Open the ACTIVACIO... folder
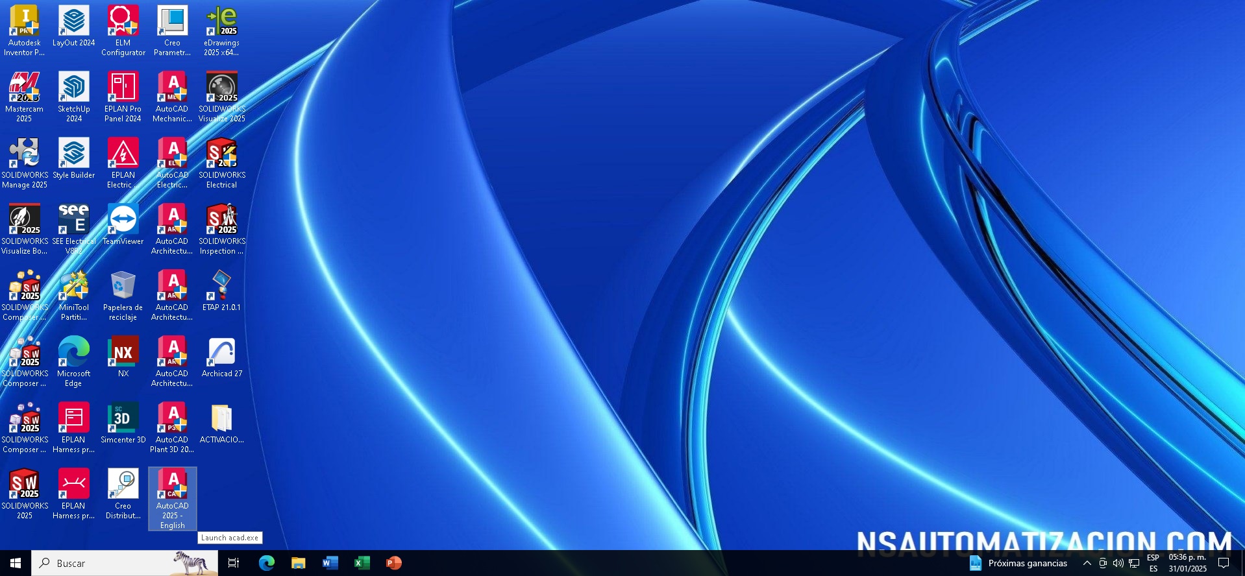The width and height of the screenshot is (1245, 576). (222, 423)
